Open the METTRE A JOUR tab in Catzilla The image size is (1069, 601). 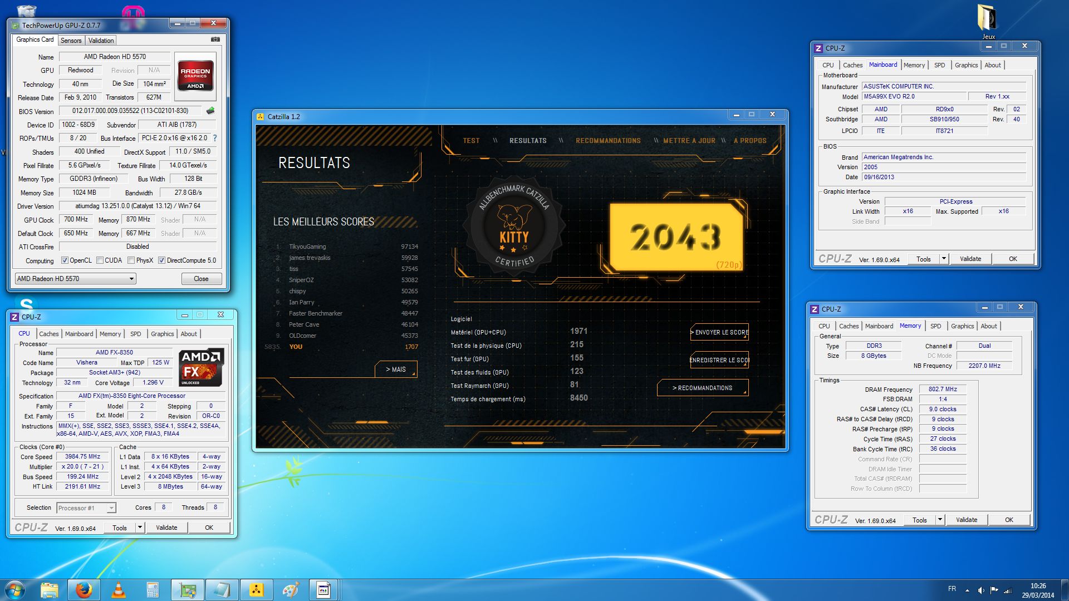689,141
